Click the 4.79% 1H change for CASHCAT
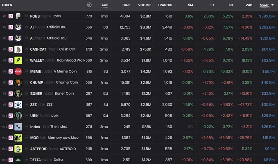The height and width of the screenshot is (164, 278). 208,49
